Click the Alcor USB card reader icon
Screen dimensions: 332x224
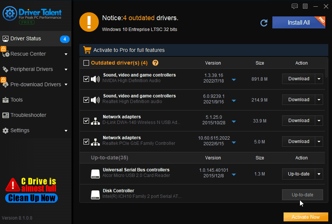[95, 174]
